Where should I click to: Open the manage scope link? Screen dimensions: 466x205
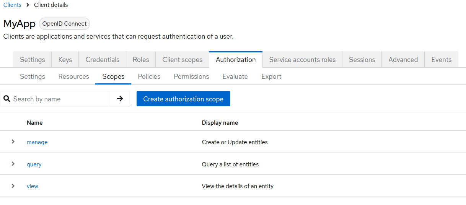[37, 142]
